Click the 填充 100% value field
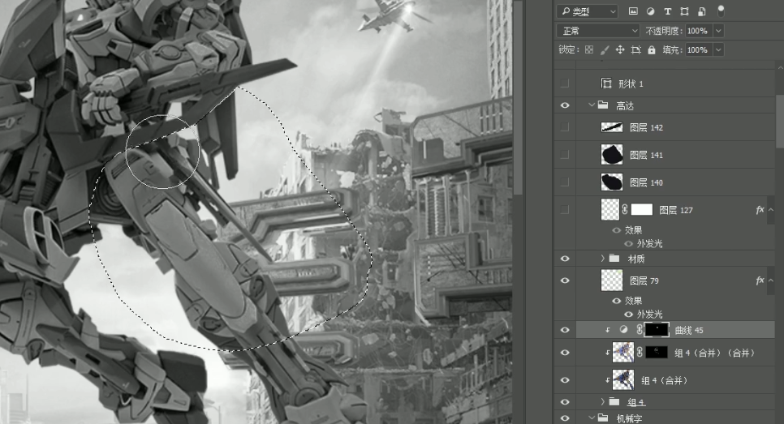Screen dimensions: 784x424 699,50
